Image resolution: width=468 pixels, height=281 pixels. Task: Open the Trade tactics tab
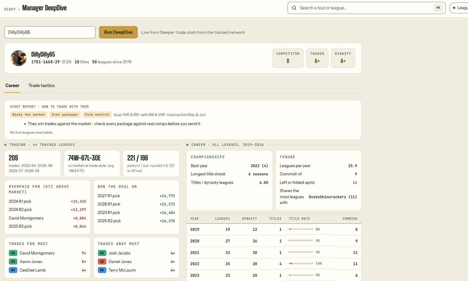tap(42, 86)
